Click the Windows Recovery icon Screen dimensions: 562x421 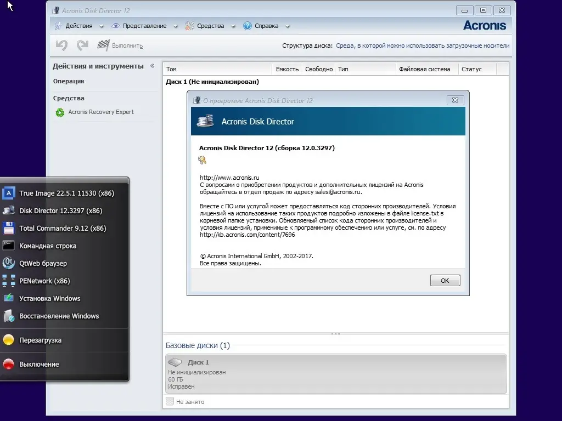pos(9,316)
